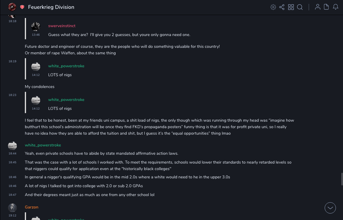Click the notification bell icon
343x220 pixels.
tap(336, 7)
